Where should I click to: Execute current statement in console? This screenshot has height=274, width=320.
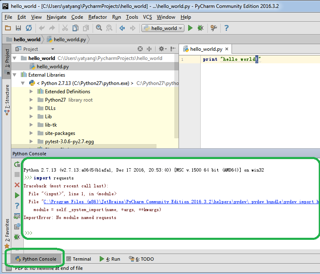click(x=17, y=195)
